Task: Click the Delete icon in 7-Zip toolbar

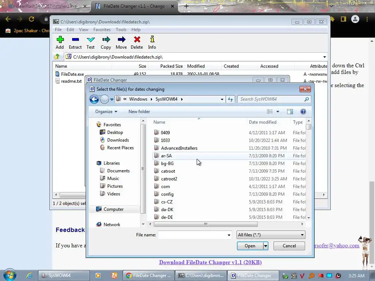Action: 137,40
